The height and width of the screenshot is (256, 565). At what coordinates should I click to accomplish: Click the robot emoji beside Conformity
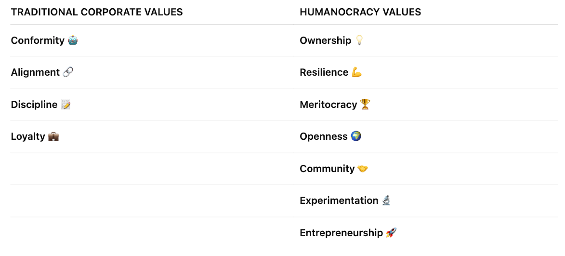73,40
